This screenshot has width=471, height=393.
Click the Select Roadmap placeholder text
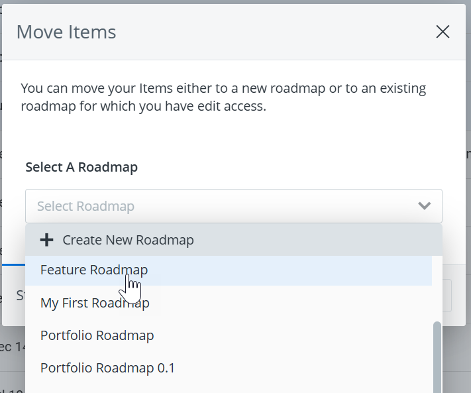click(x=86, y=206)
